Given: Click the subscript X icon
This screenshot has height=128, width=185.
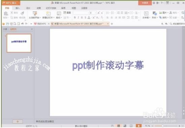Looking at the screenshot, I should click(97, 18).
